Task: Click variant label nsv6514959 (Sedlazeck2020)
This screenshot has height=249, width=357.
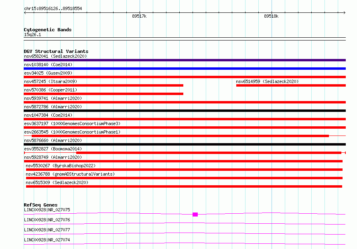Action: click(267, 81)
